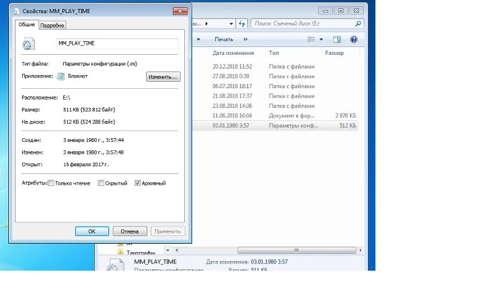Screen dimensions: 477x292
Task: Select the document row 11.06.2016 16:04
Action: coord(275,116)
